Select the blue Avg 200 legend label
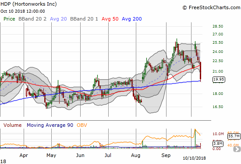The width and height of the screenshot is (241, 164). (131, 19)
